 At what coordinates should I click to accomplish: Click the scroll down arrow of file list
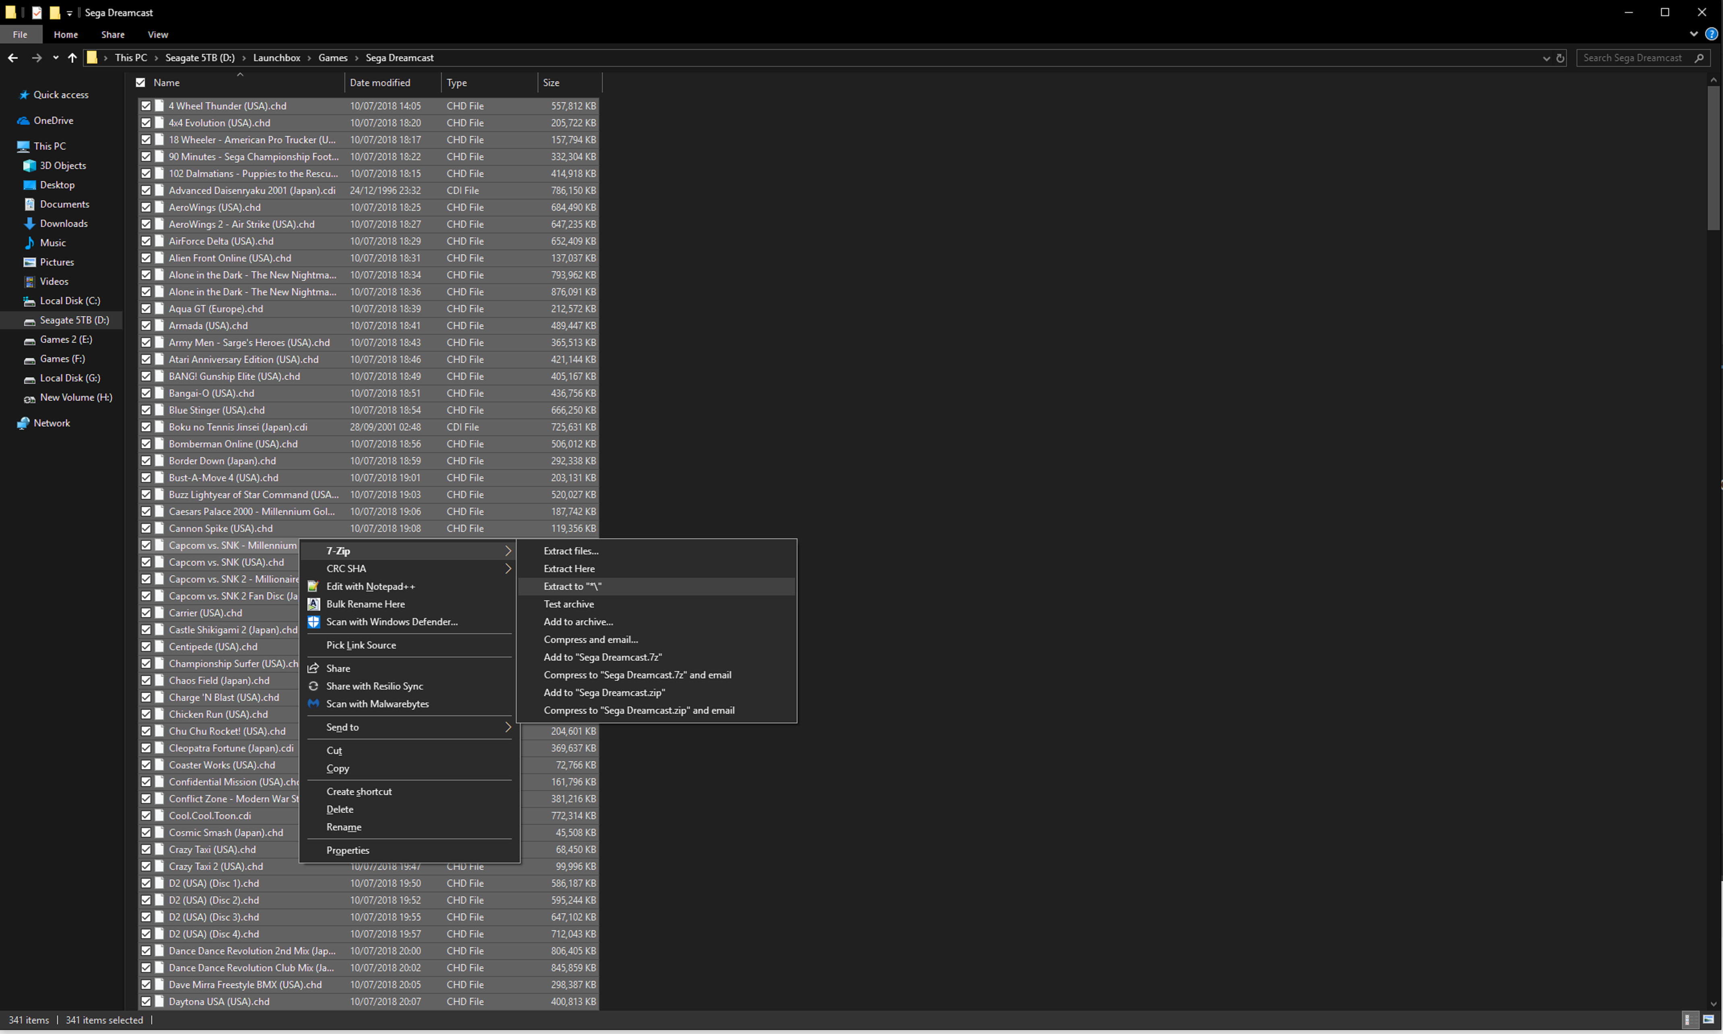(x=1713, y=1004)
